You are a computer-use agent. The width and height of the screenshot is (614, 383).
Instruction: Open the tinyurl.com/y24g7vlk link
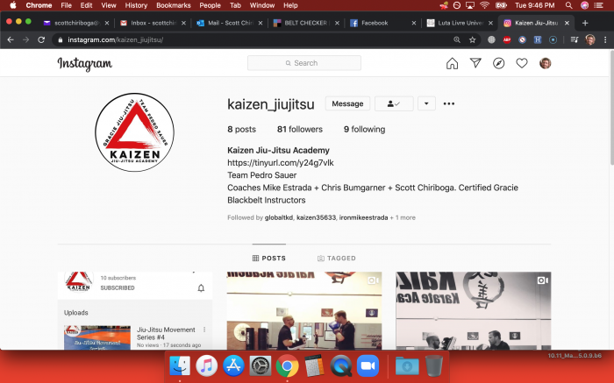pyautogui.click(x=281, y=163)
